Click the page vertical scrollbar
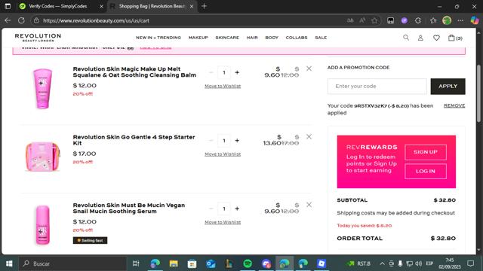This screenshot has height=271, width=483. (x=478, y=93)
